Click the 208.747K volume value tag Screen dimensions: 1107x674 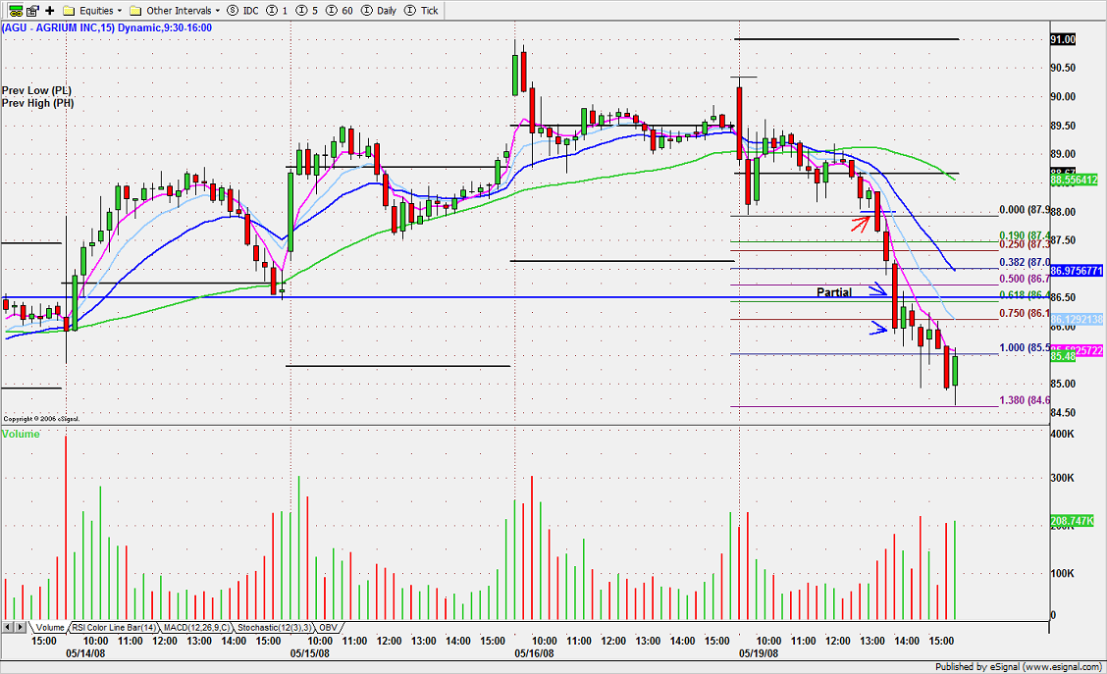click(x=1073, y=521)
